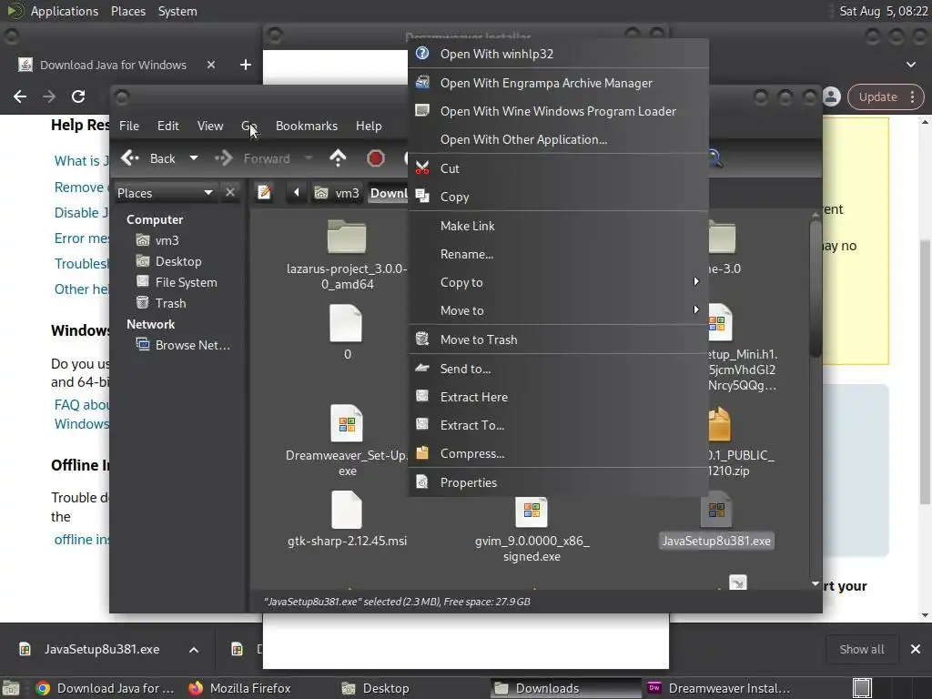The image size is (932, 699).
Task: Click the Back button in file manager
Action: [148, 158]
